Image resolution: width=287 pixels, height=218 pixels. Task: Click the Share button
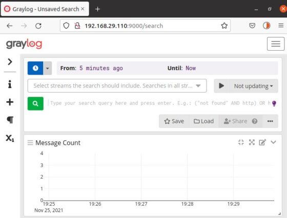click(235, 121)
